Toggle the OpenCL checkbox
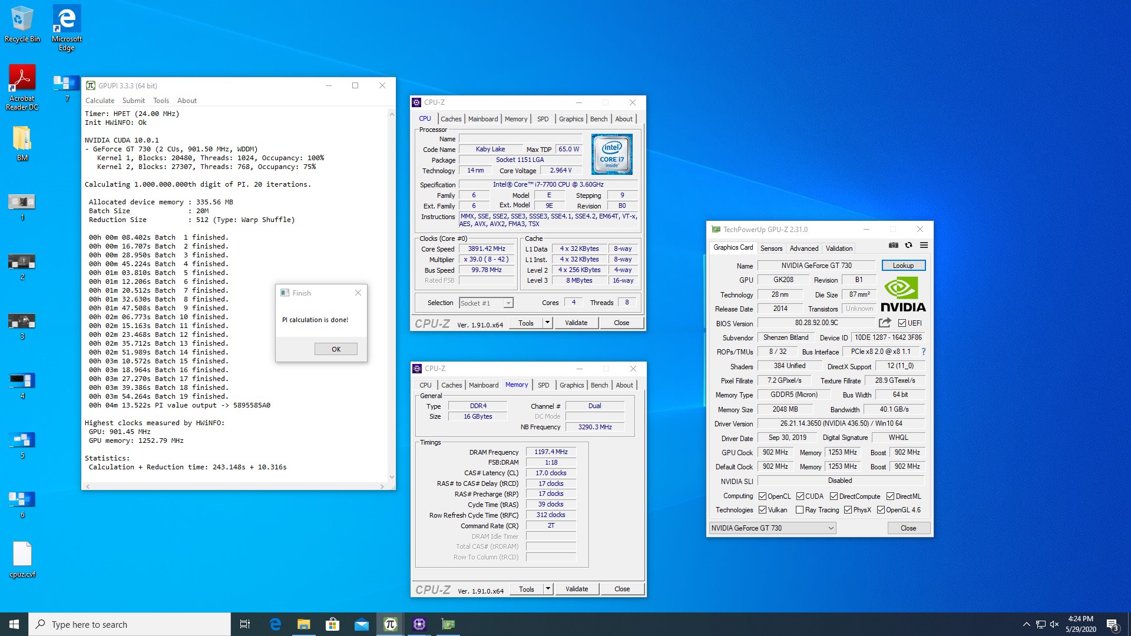 click(x=762, y=496)
